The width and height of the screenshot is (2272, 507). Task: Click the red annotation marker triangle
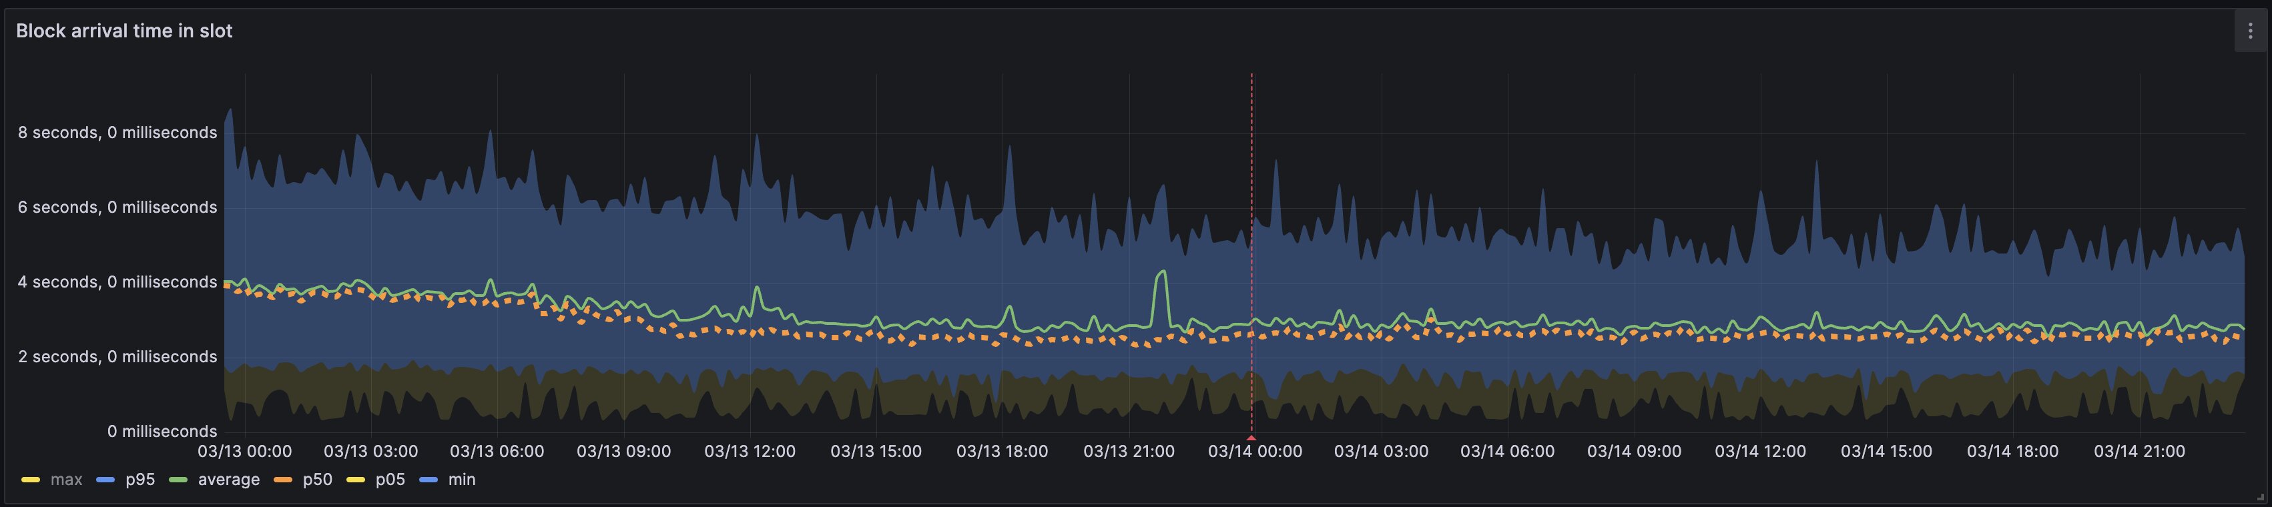coord(1251,438)
